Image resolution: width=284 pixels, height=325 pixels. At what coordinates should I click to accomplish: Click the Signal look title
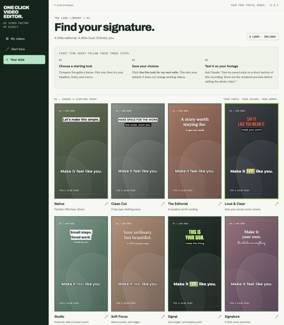pos(173,316)
